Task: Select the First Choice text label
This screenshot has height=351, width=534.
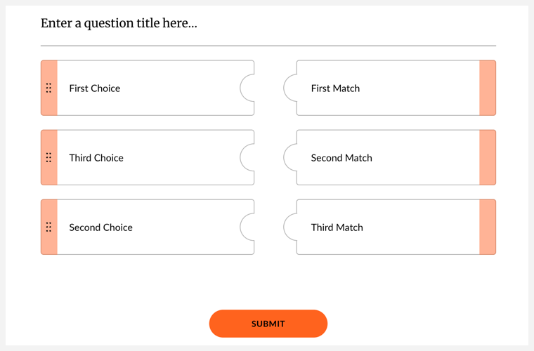Action: (x=95, y=88)
